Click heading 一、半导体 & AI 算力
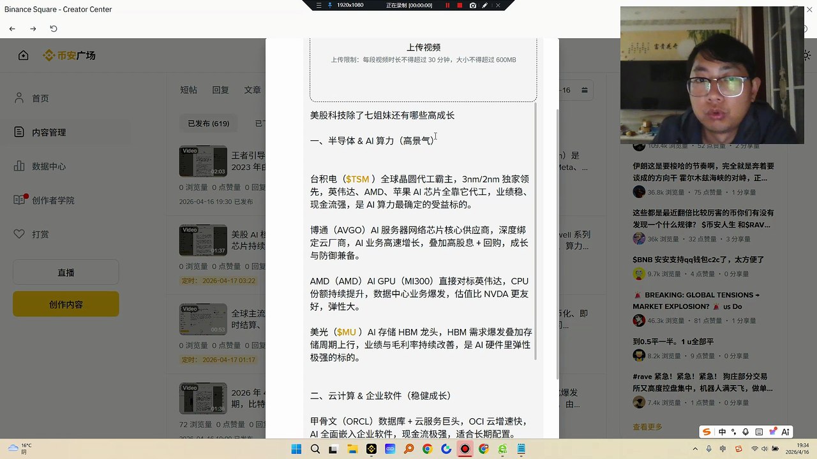Screen dimensions: 817x459 372,141
